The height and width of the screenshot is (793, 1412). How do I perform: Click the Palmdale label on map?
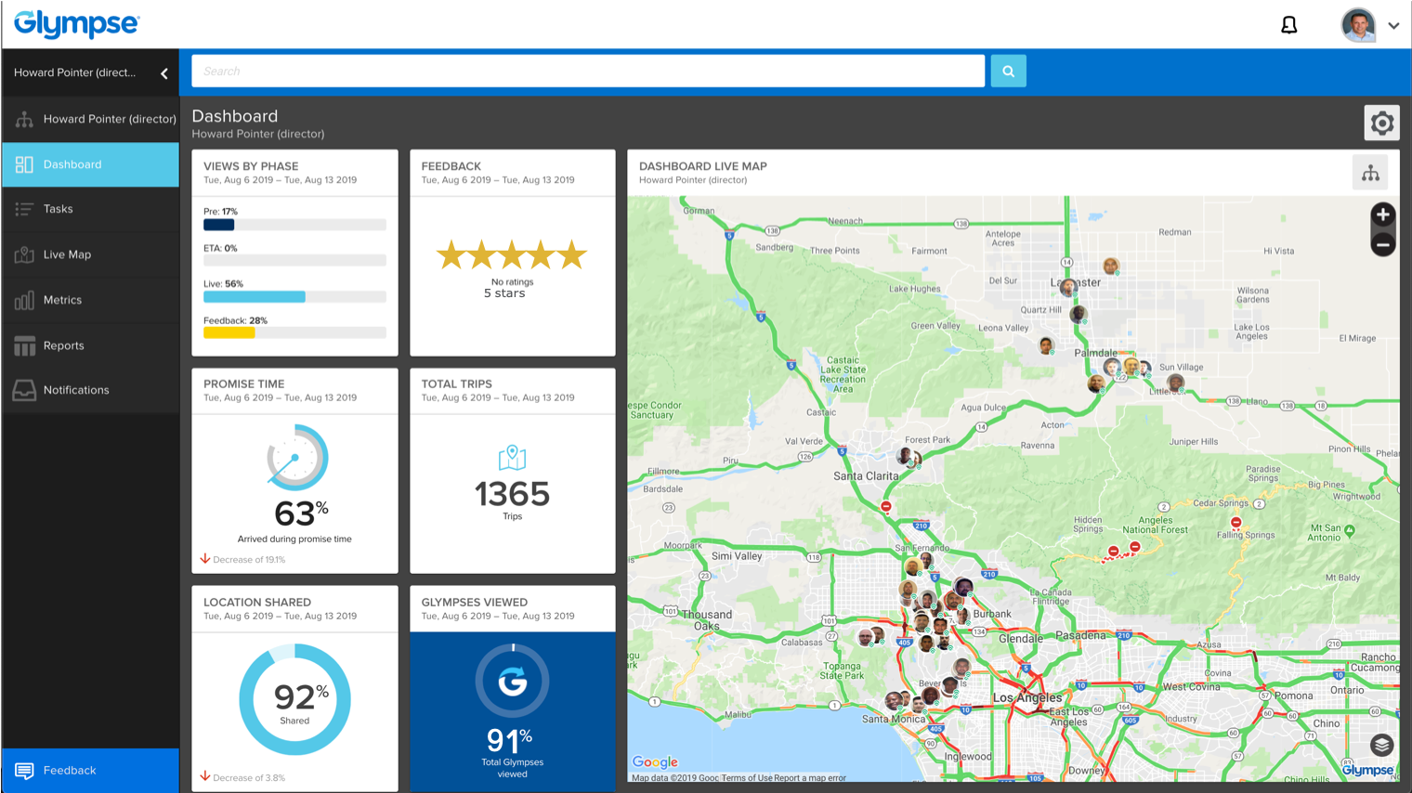1096,353
